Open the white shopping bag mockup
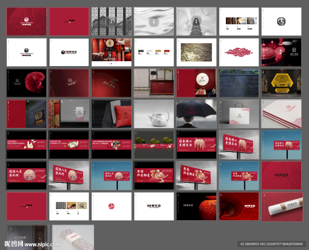The width and height of the screenshot is (309, 250). click(x=239, y=114)
